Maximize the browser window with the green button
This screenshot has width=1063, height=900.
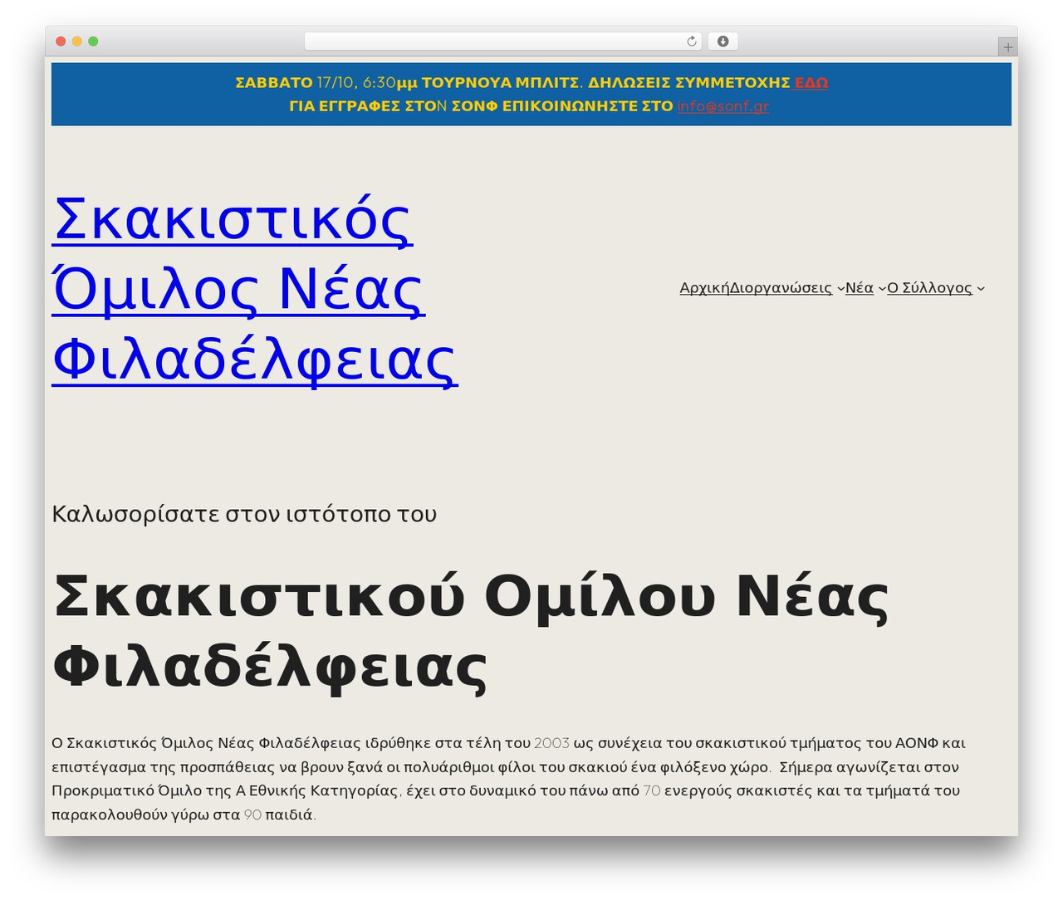pyautogui.click(x=93, y=42)
